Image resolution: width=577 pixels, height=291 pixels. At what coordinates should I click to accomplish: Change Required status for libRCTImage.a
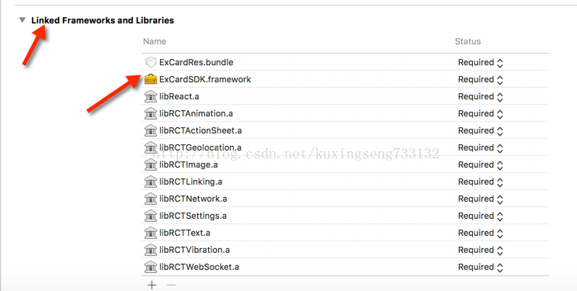(x=480, y=165)
